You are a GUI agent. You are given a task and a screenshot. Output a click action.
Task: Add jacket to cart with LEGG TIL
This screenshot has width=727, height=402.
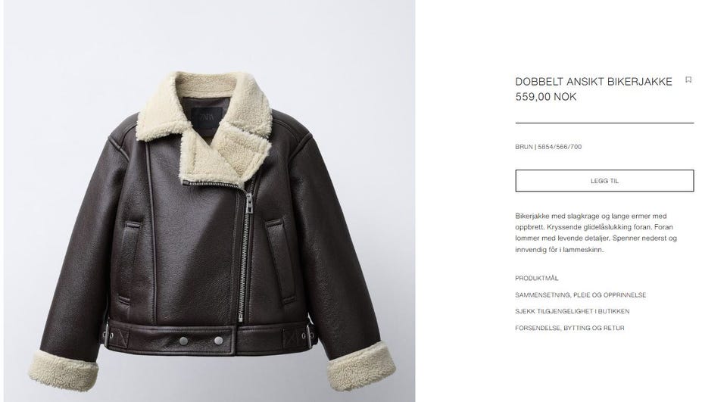coord(604,181)
